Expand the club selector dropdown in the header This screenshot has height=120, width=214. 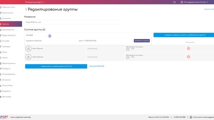(34, 2)
